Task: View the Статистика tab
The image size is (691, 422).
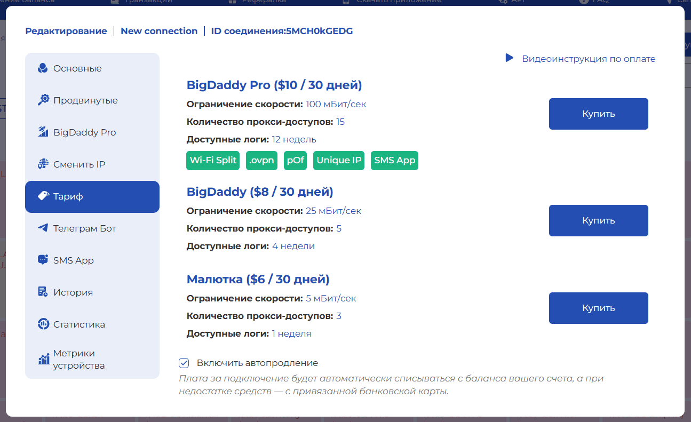Action: [x=92, y=324]
